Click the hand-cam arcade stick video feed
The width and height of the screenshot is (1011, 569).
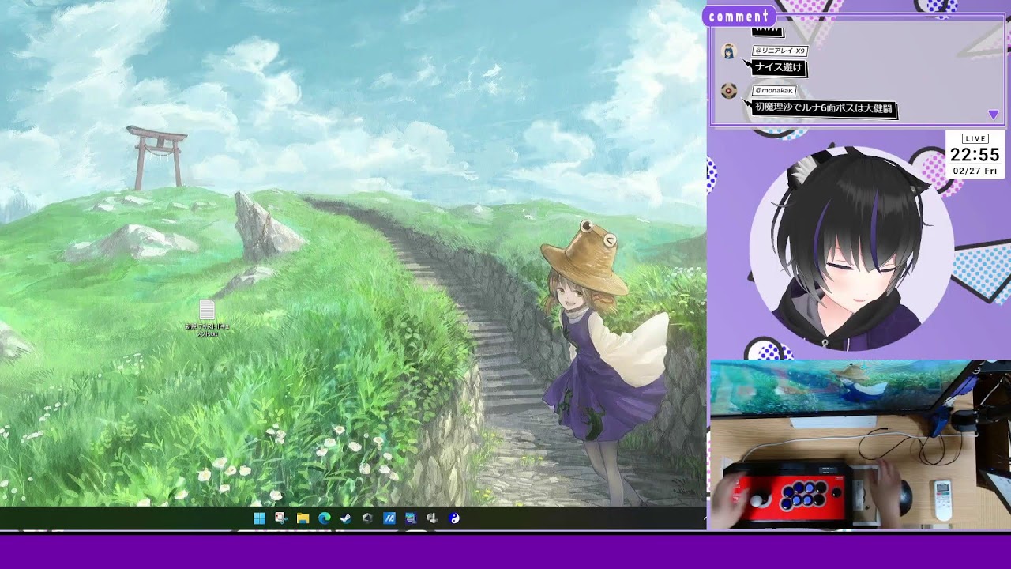tap(860, 445)
